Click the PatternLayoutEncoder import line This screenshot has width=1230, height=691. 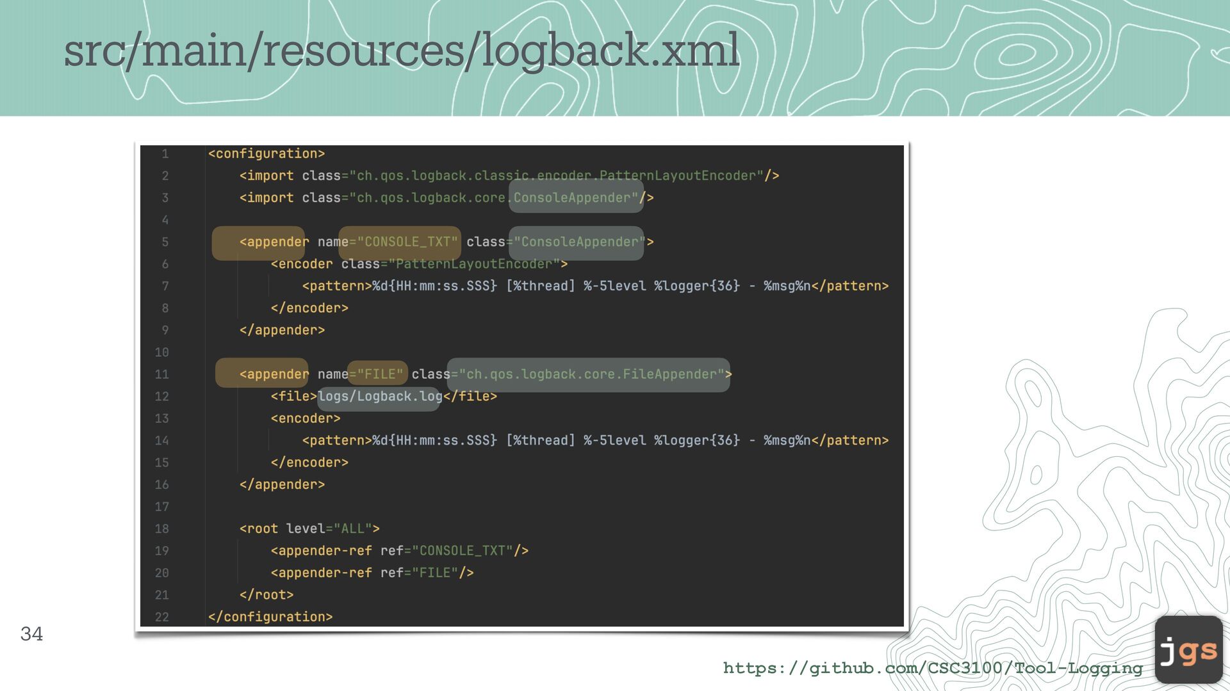click(x=509, y=175)
